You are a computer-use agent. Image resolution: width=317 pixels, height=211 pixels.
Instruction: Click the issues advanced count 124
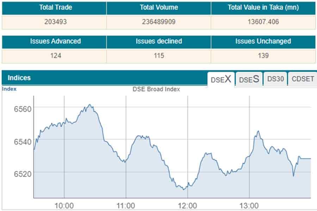(54, 56)
